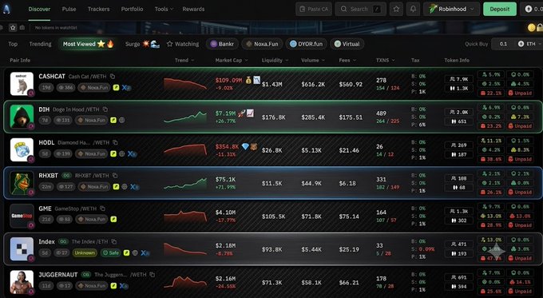Open the Rewards tab
The image size is (543, 298).
(x=193, y=9)
